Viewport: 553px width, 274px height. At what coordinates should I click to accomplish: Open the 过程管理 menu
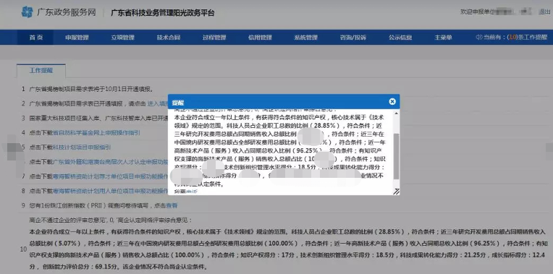[x=214, y=38]
